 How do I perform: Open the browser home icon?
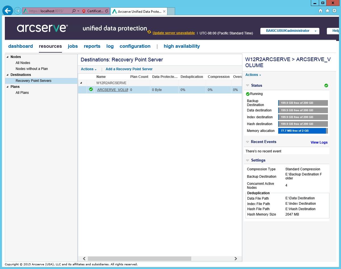coord(321,11)
